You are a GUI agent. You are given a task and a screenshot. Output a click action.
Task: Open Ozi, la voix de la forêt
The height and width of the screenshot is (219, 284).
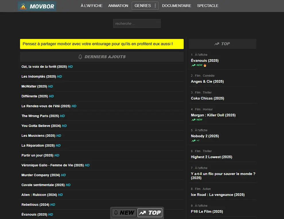[x=44, y=67]
